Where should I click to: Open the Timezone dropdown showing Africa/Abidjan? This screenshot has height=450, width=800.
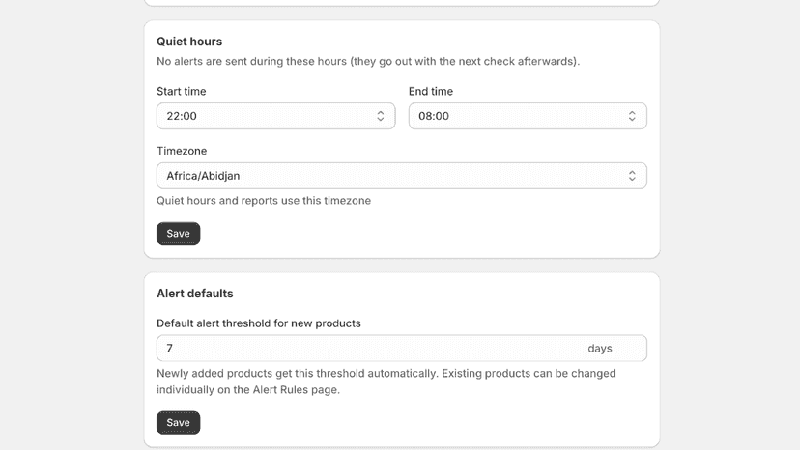pos(402,176)
